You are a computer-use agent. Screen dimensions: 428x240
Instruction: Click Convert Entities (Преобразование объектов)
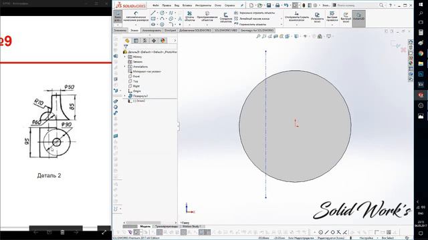tap(207, 17)
